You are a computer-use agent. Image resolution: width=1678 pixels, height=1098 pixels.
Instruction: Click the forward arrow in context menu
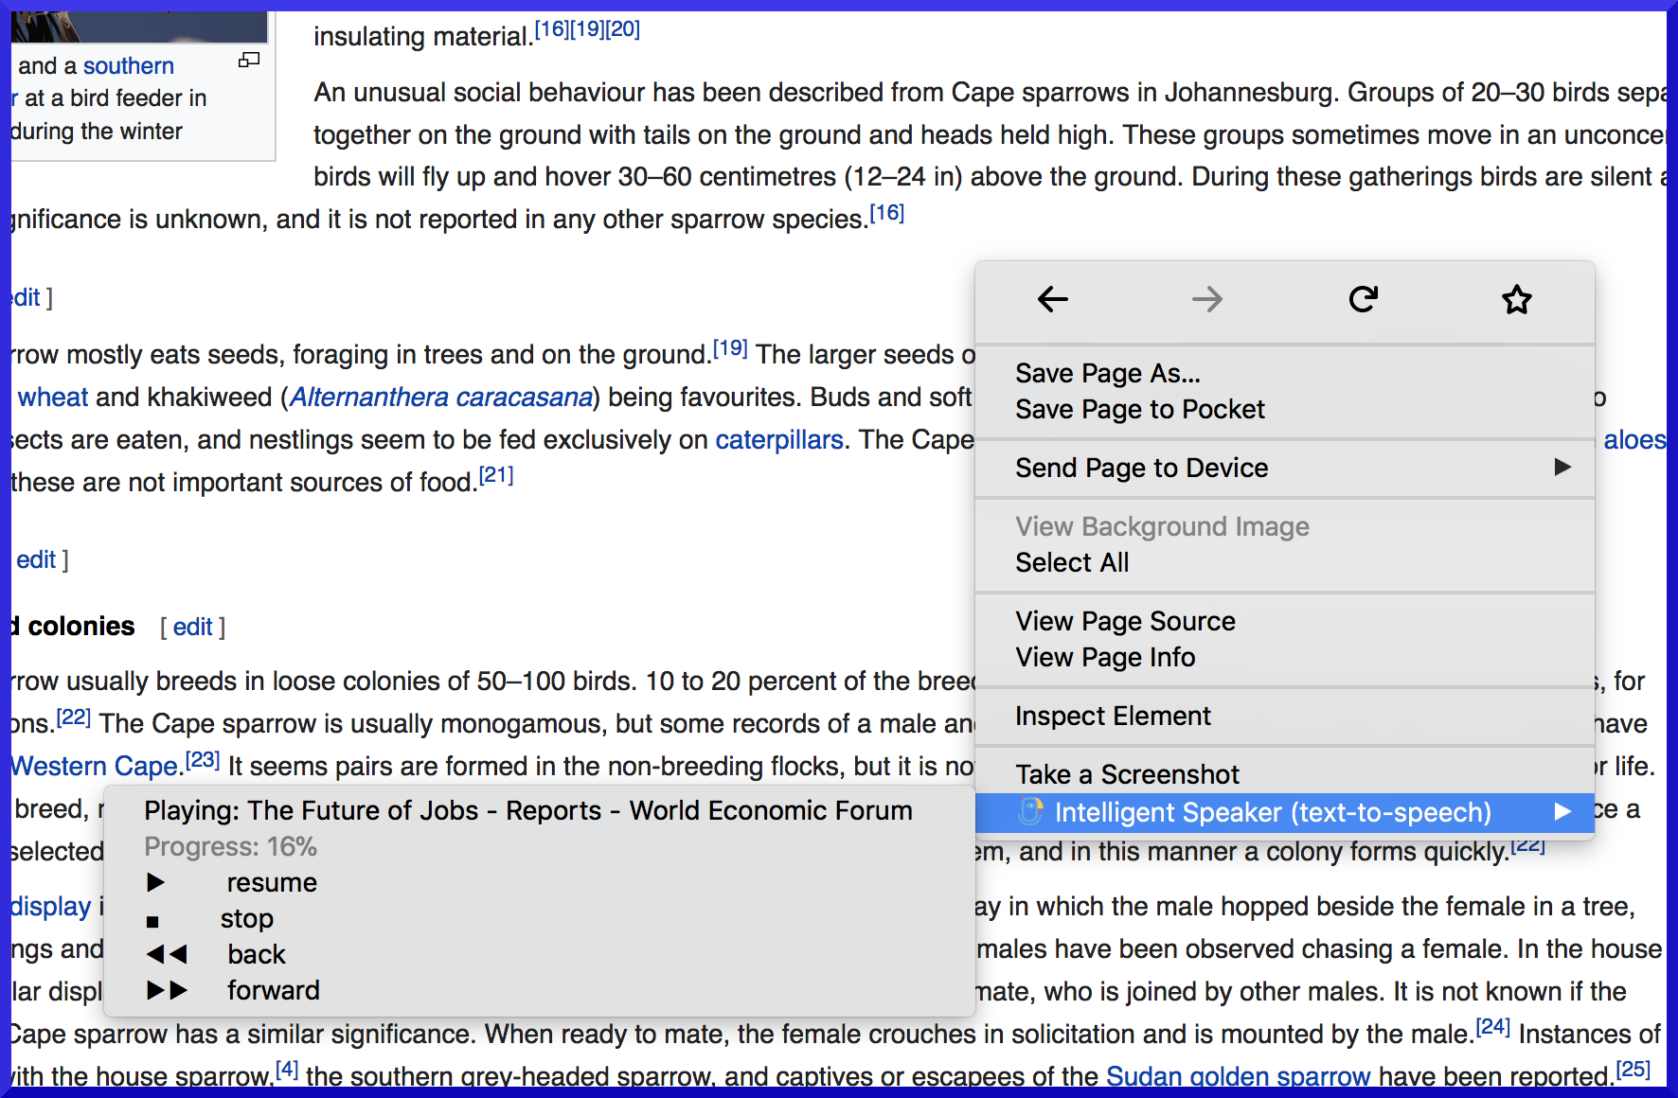[x=1207, y=300]
